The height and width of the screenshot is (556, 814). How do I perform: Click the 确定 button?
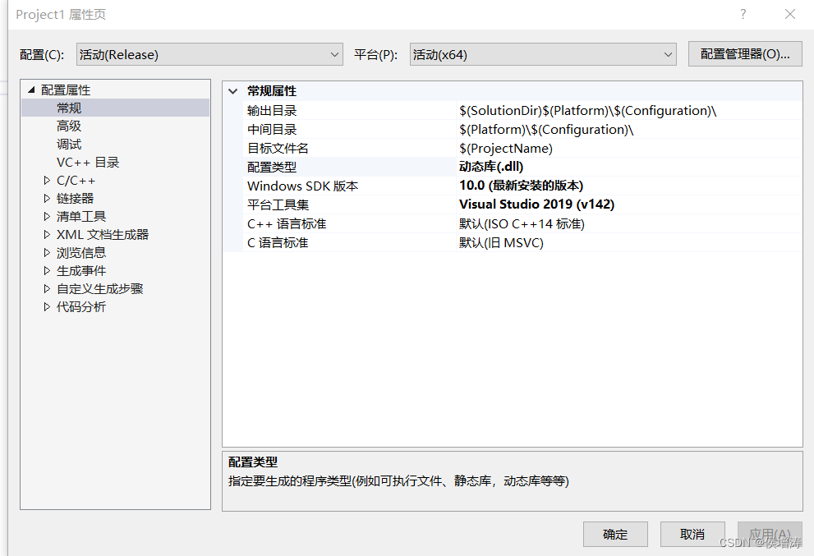click(x=615, y=534)
